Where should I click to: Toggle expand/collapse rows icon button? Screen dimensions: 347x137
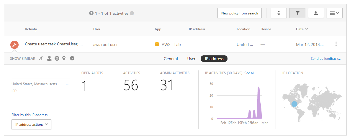pyautogui.click(x=279, y=13)
